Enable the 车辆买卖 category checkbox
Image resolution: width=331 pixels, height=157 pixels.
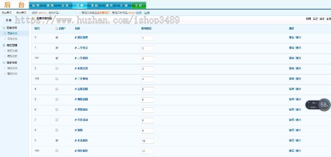coord(57,68)
